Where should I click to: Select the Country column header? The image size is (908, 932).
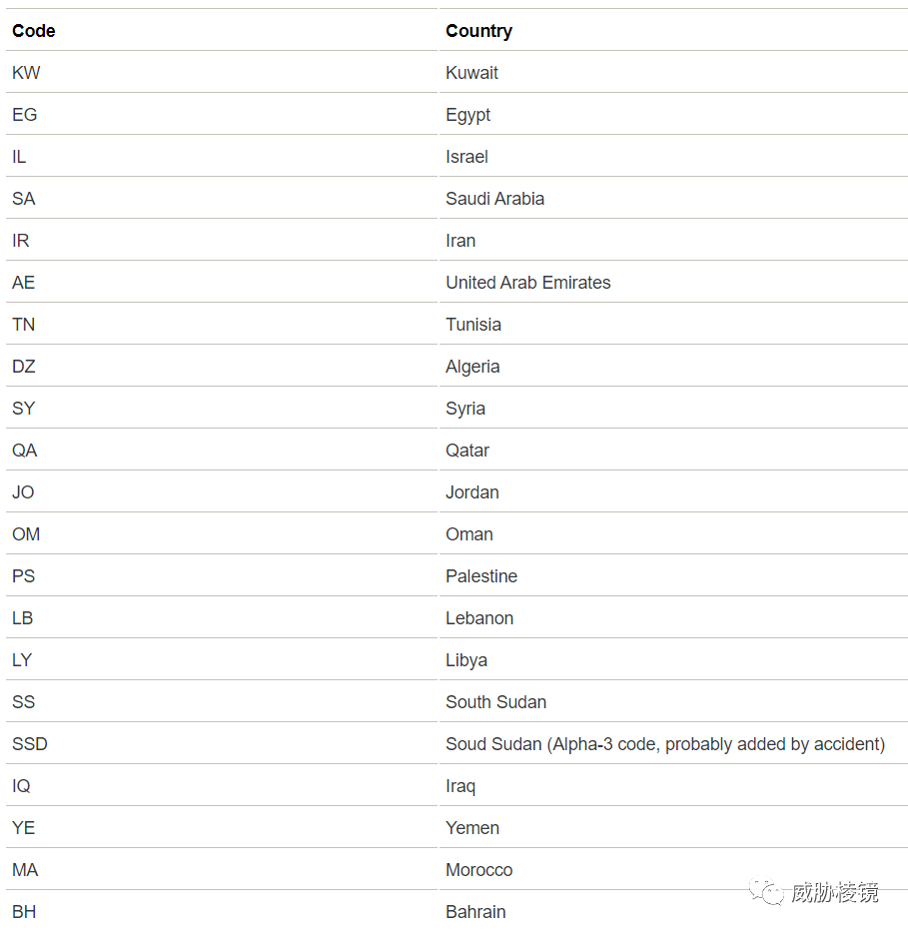point(478,31)
